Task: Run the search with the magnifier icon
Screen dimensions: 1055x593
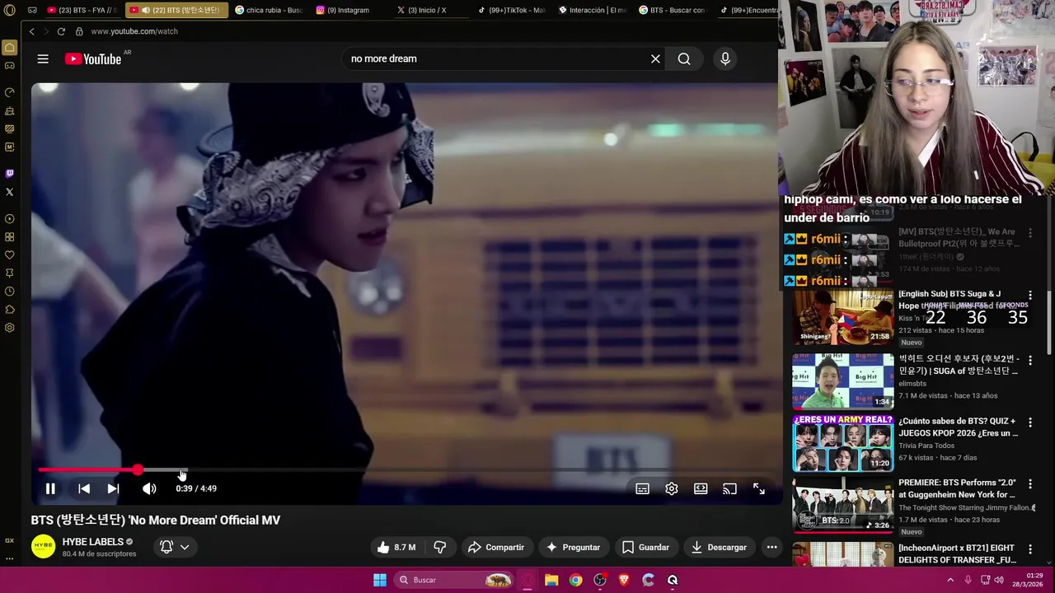Action: pos(684,58)
